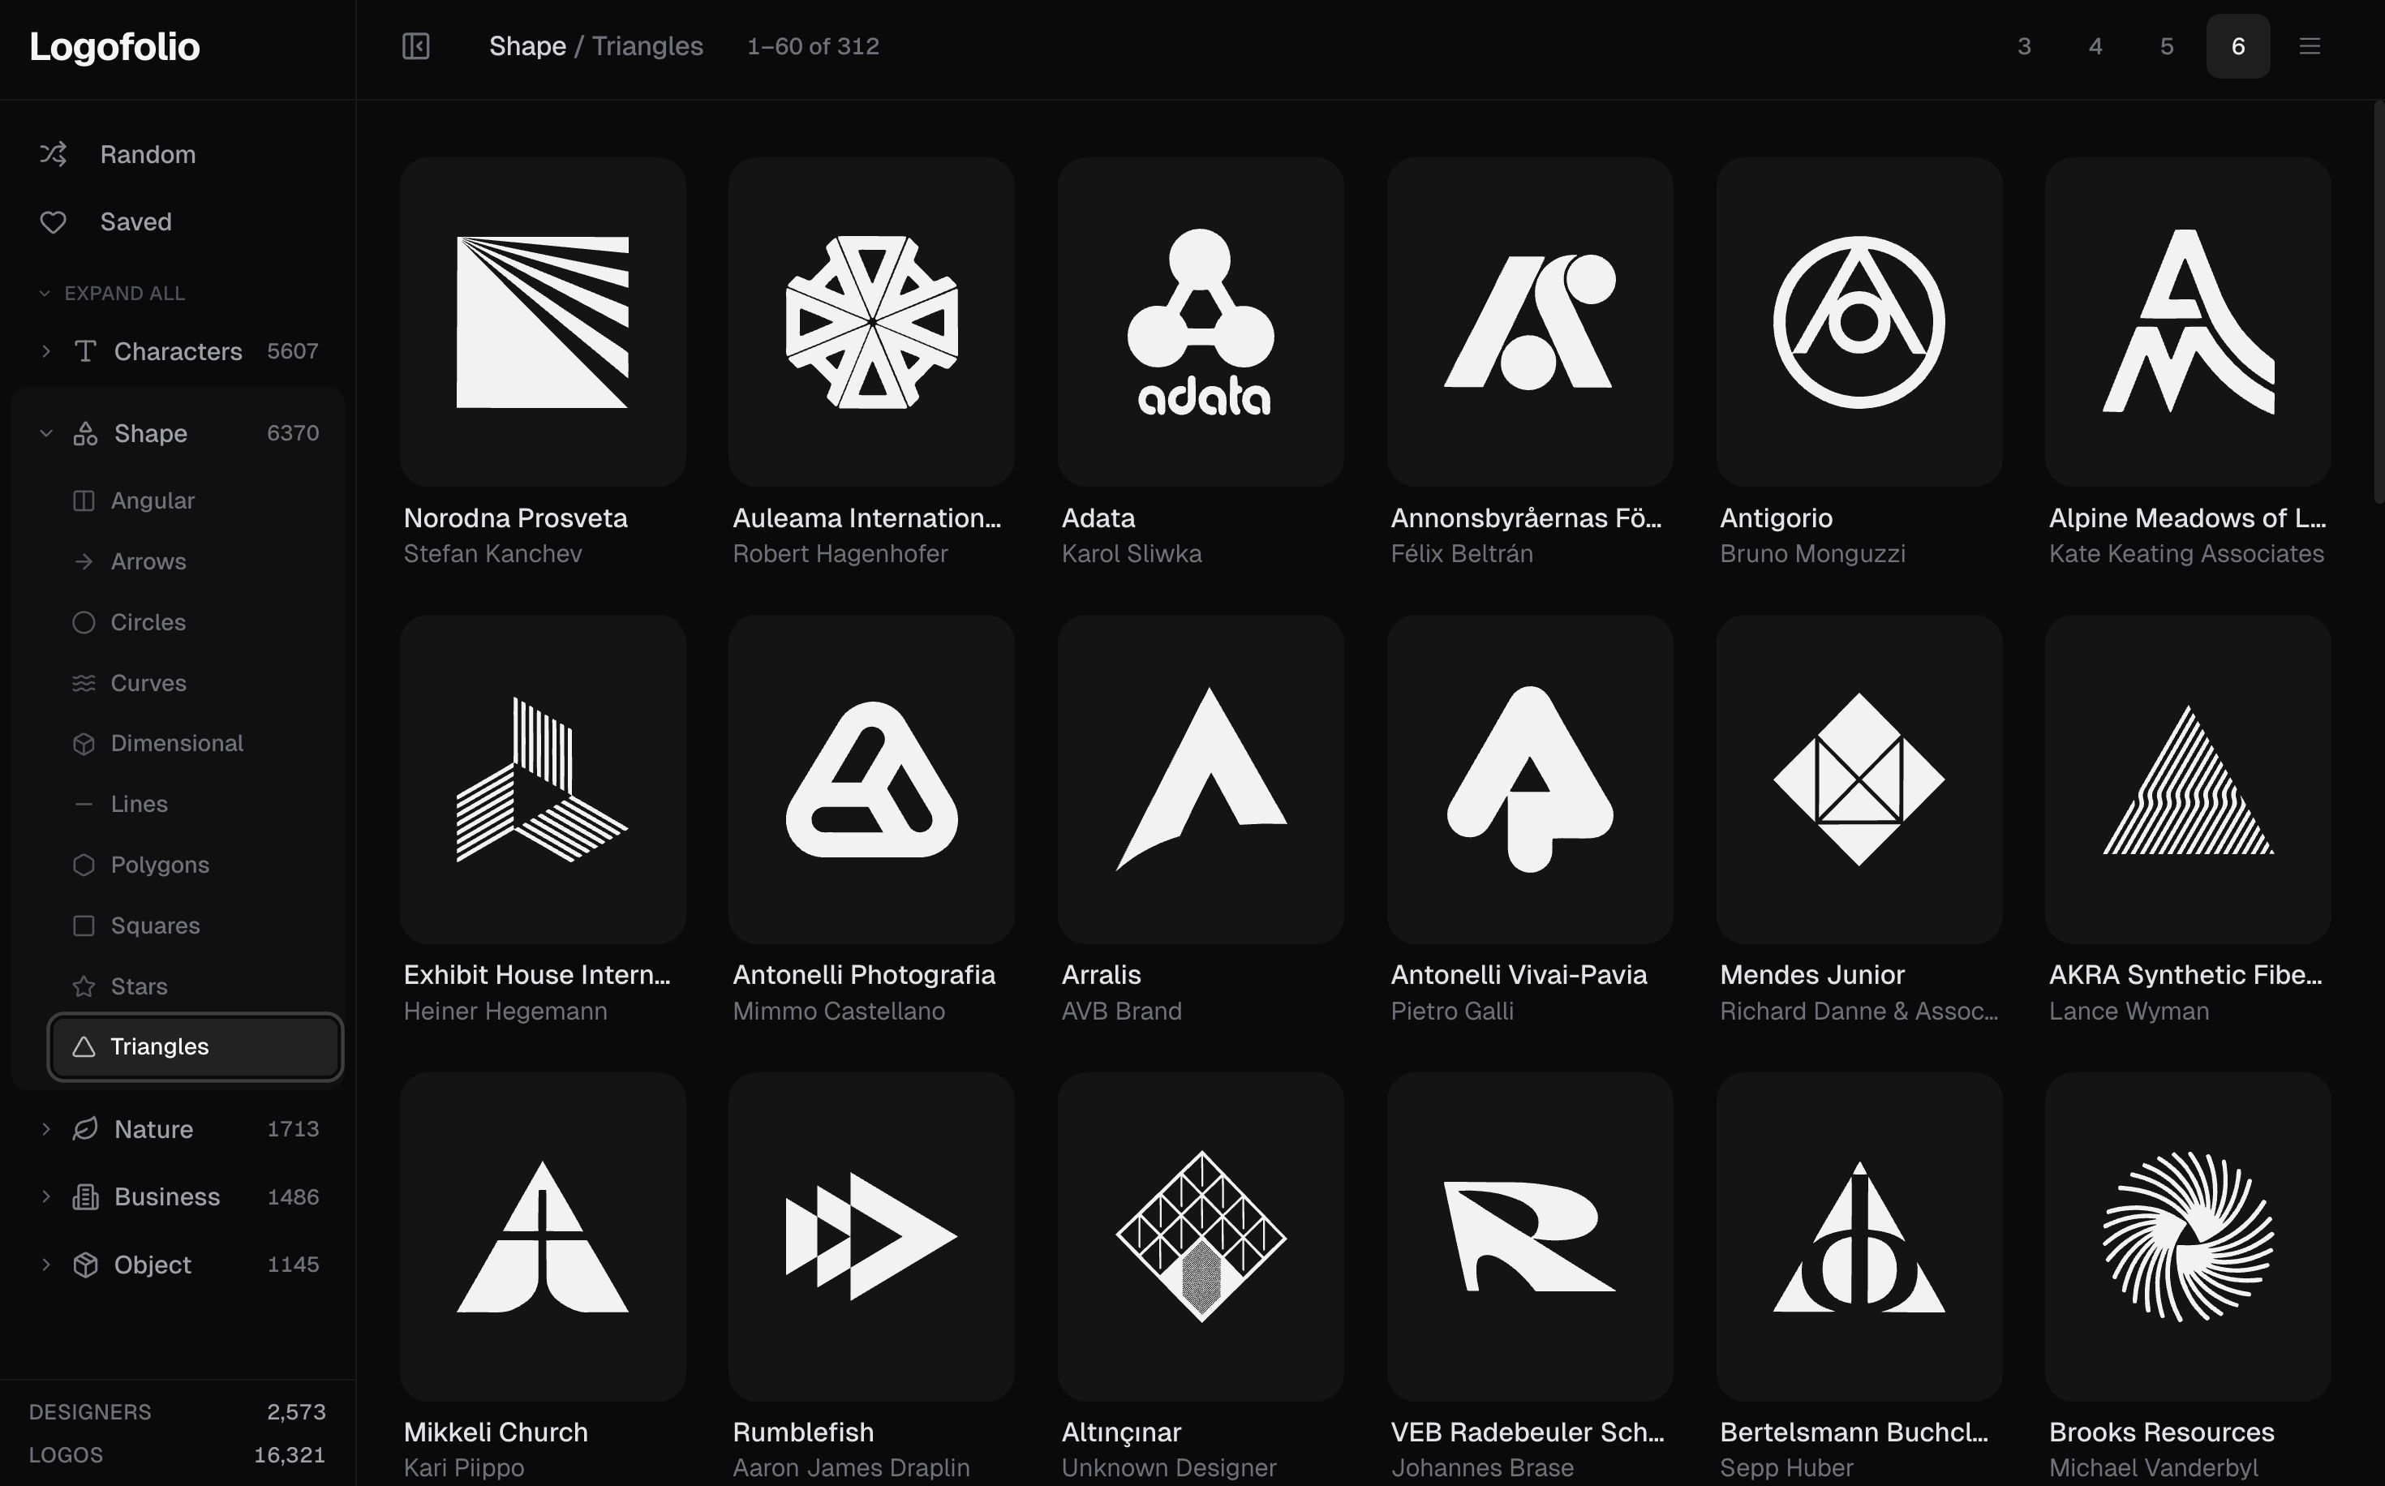The height and width of the screenshot is (1486, 2385).
Task: Click the EXPAND ALL button
Action: tap(122, 294)
